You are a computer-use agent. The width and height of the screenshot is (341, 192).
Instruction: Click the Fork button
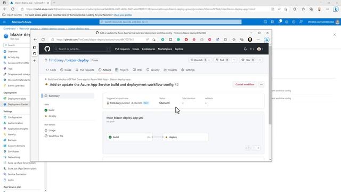(x=222, y=60)
